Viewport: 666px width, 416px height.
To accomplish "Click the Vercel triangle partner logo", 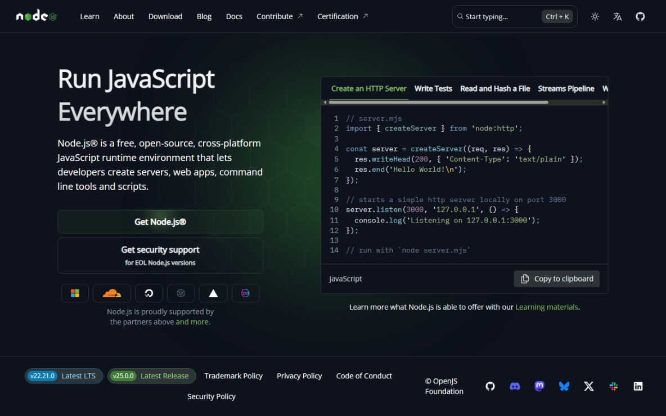I will coord(213,293).
